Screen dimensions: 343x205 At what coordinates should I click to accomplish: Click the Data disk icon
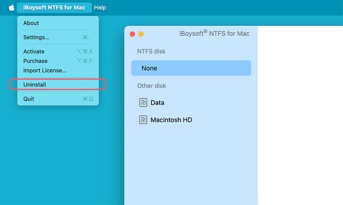coord(143,103)
